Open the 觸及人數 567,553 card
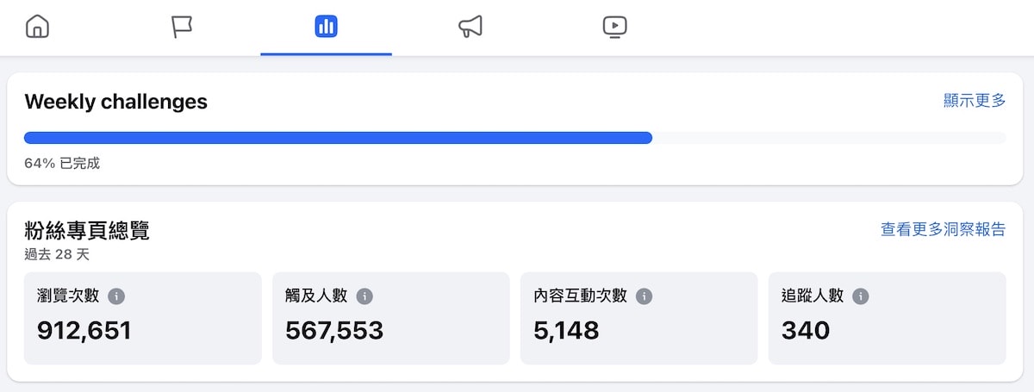 click(x=391, y=318)
